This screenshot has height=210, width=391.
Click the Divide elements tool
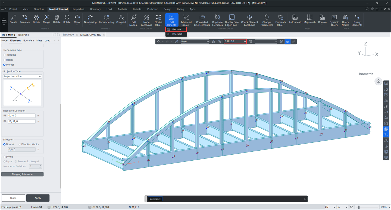[36, 20]
